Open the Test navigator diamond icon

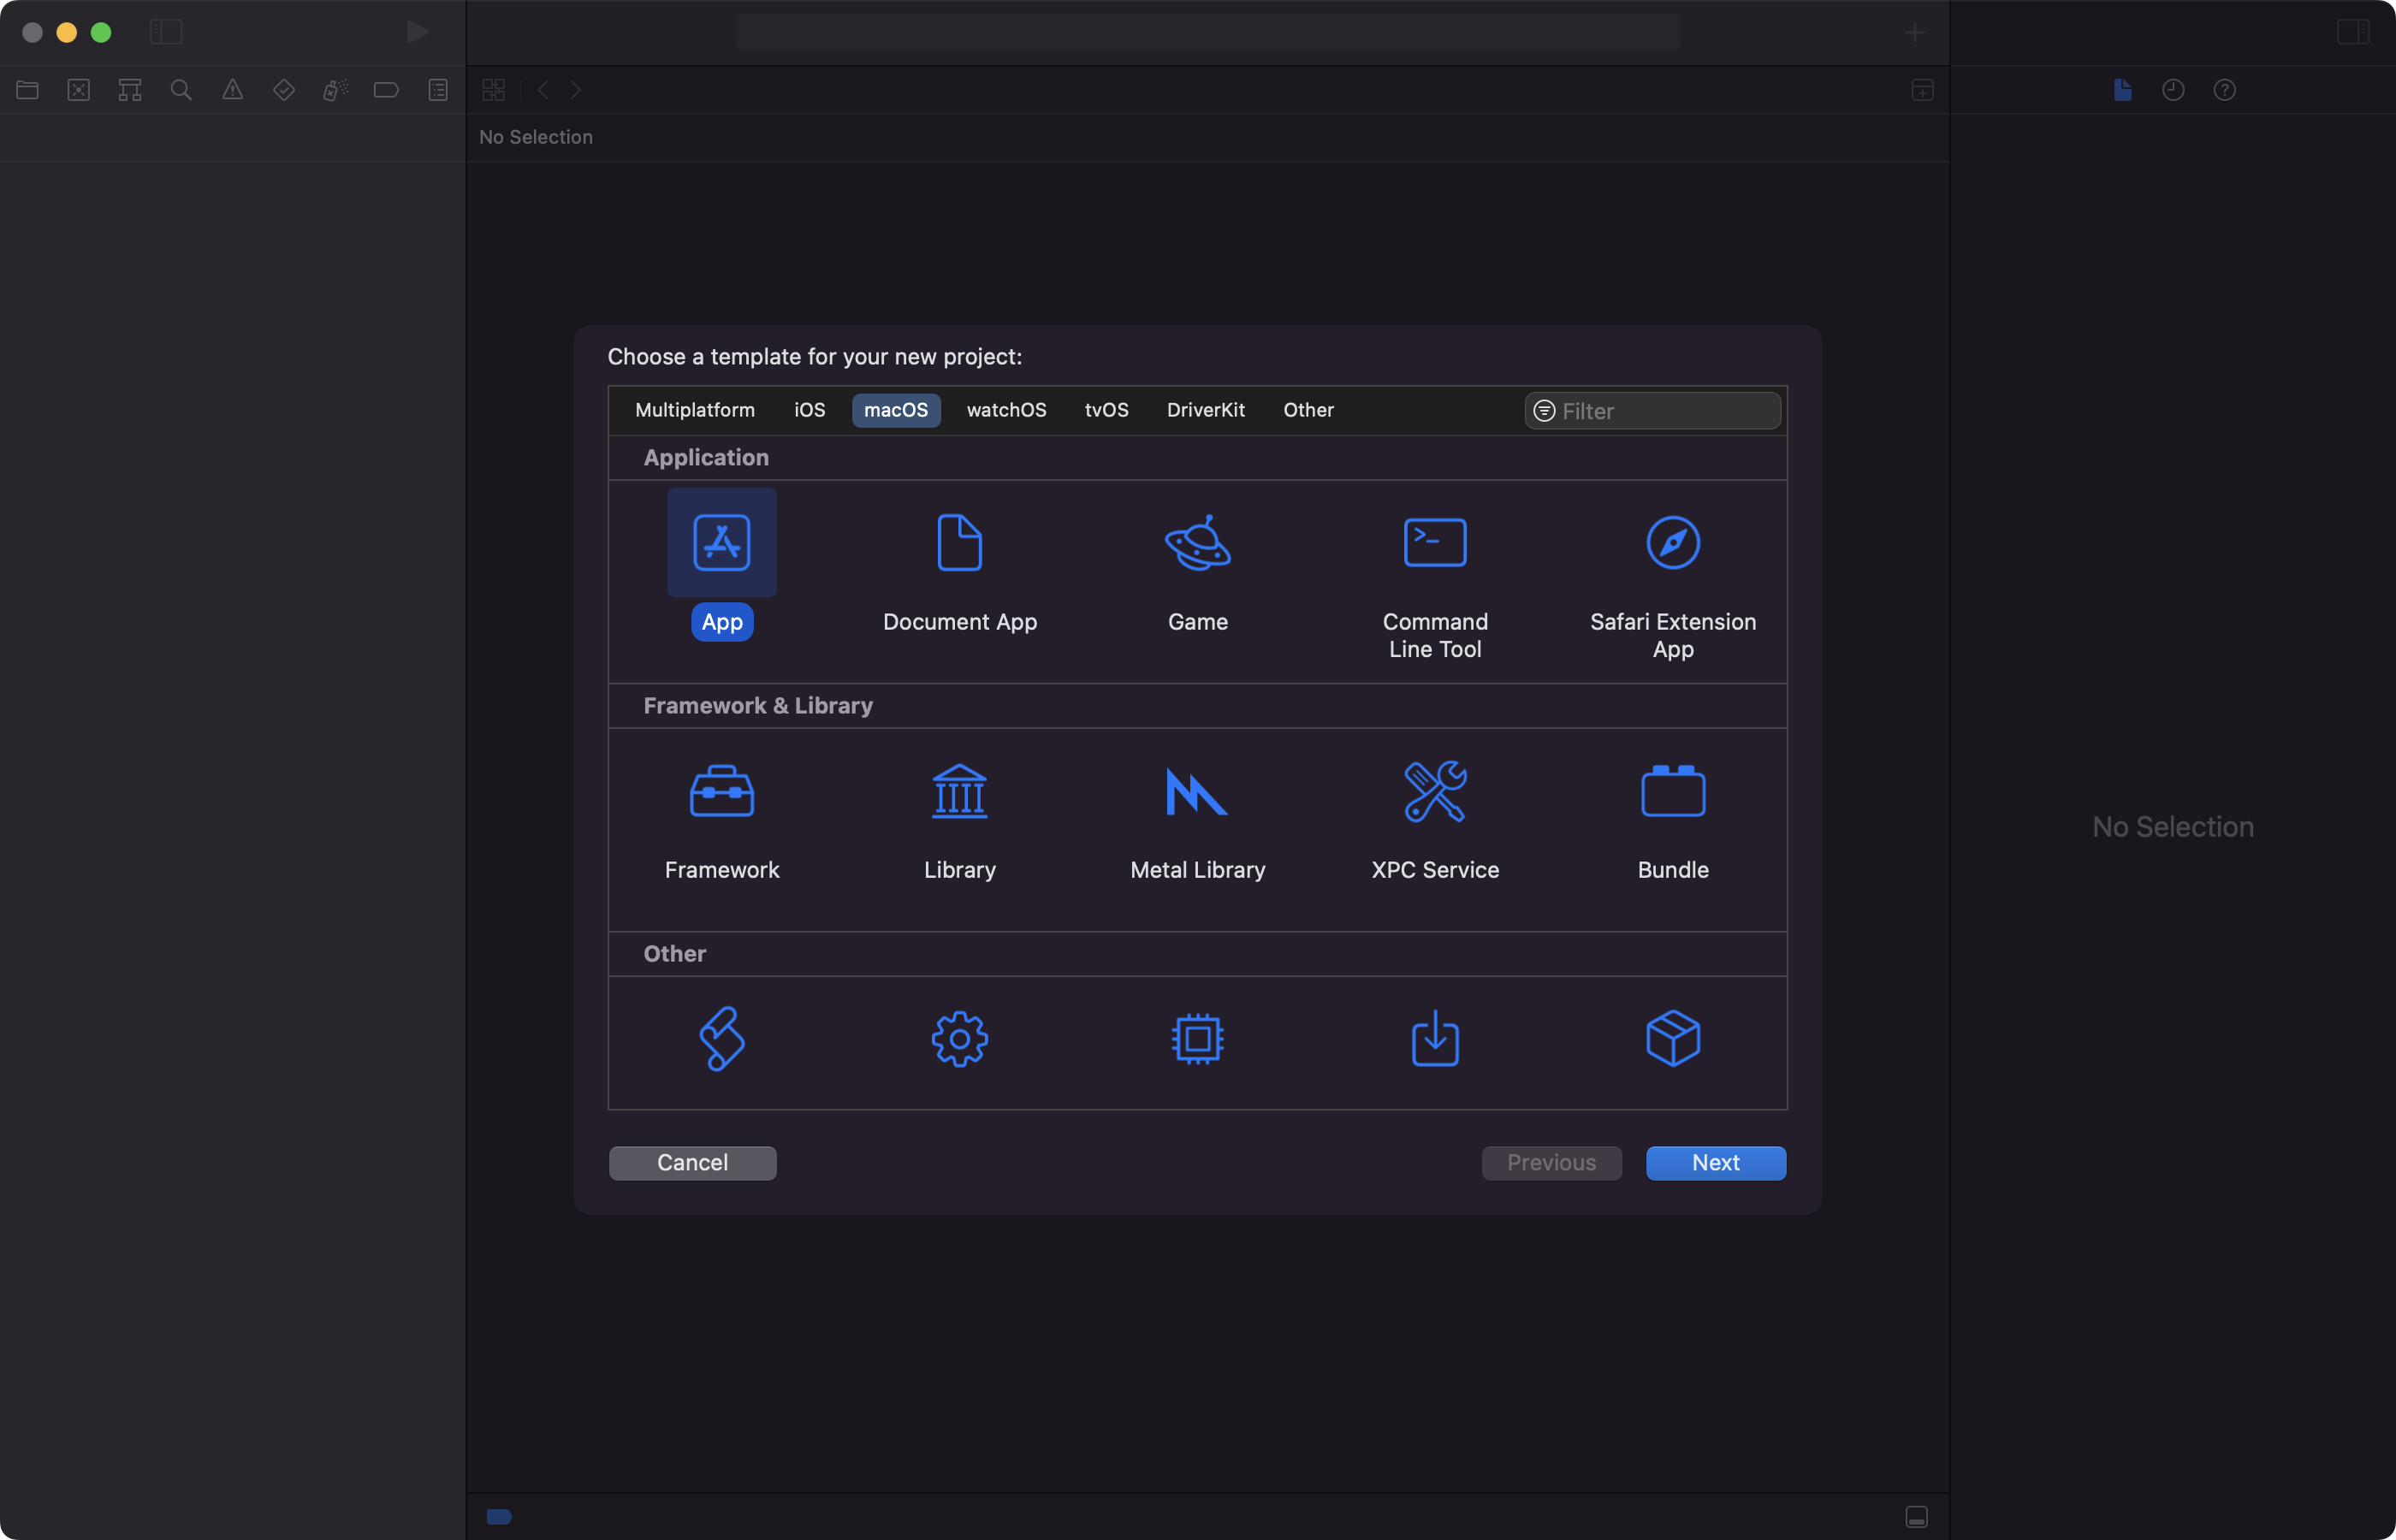284,90
